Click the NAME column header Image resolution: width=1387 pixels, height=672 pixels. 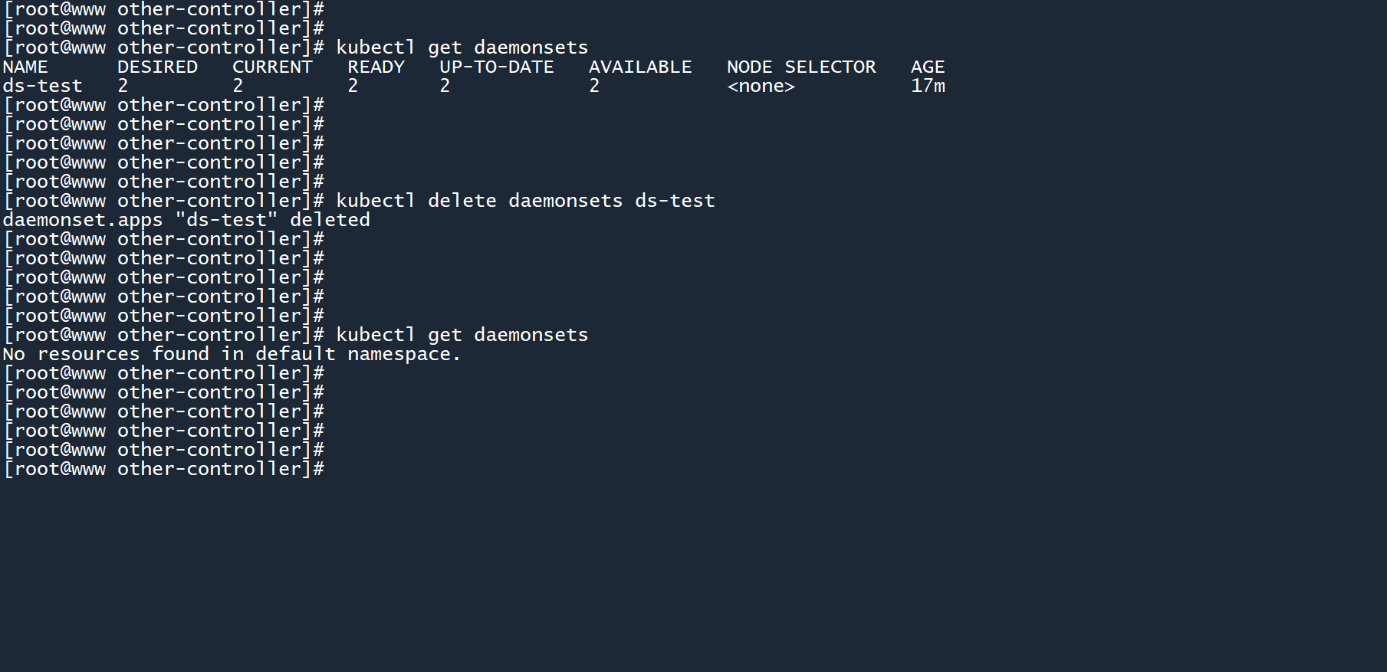pos(25,67)
